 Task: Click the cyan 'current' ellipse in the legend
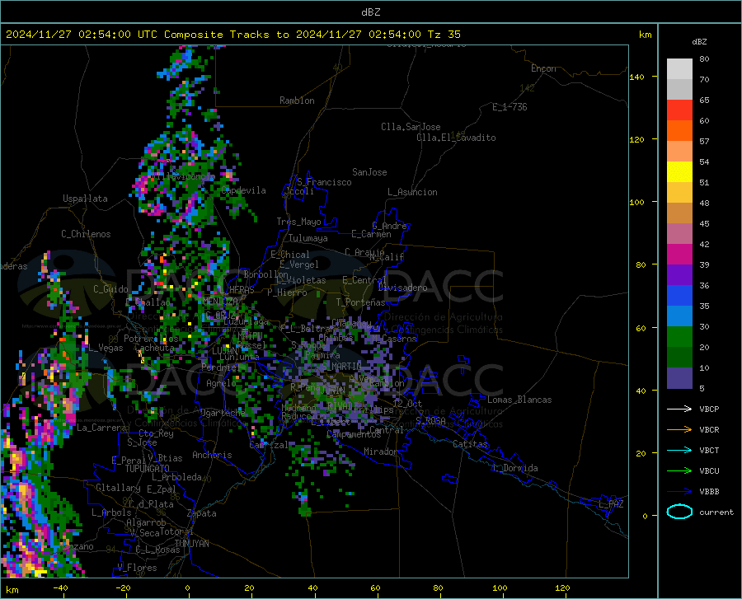point(679,512)
